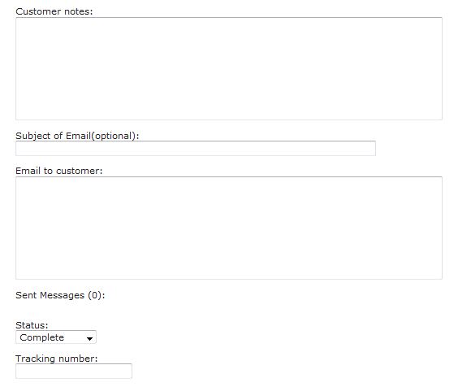Open the Status dropdown showing Complete
Screen dimensions: 458x387
[56, 337]
